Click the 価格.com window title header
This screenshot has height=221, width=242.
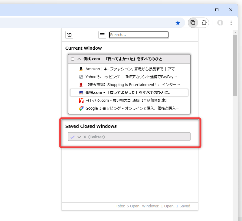tap(125, 59)
